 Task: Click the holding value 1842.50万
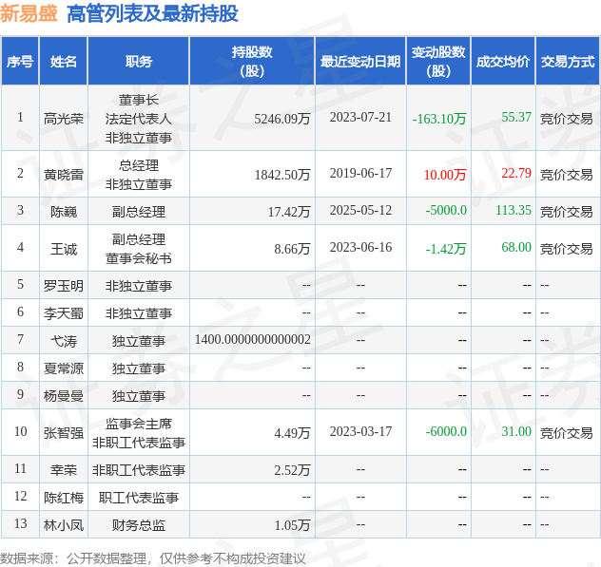coord(282,175)
